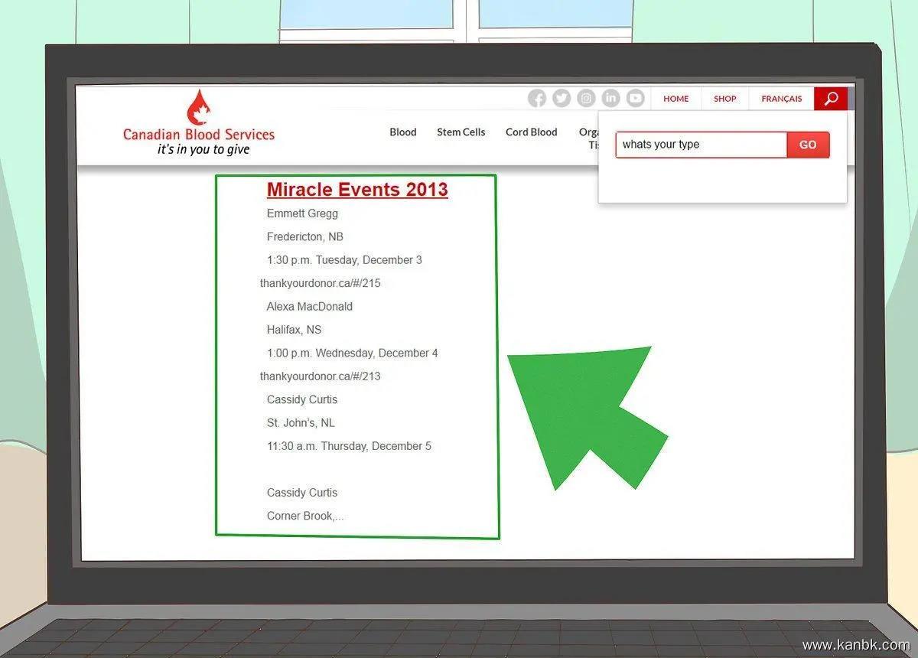This screenshot has width=918, height=658.
Task: Follow the thankyourdonor.ca/#/215 link
Action: tap(320, 283)
